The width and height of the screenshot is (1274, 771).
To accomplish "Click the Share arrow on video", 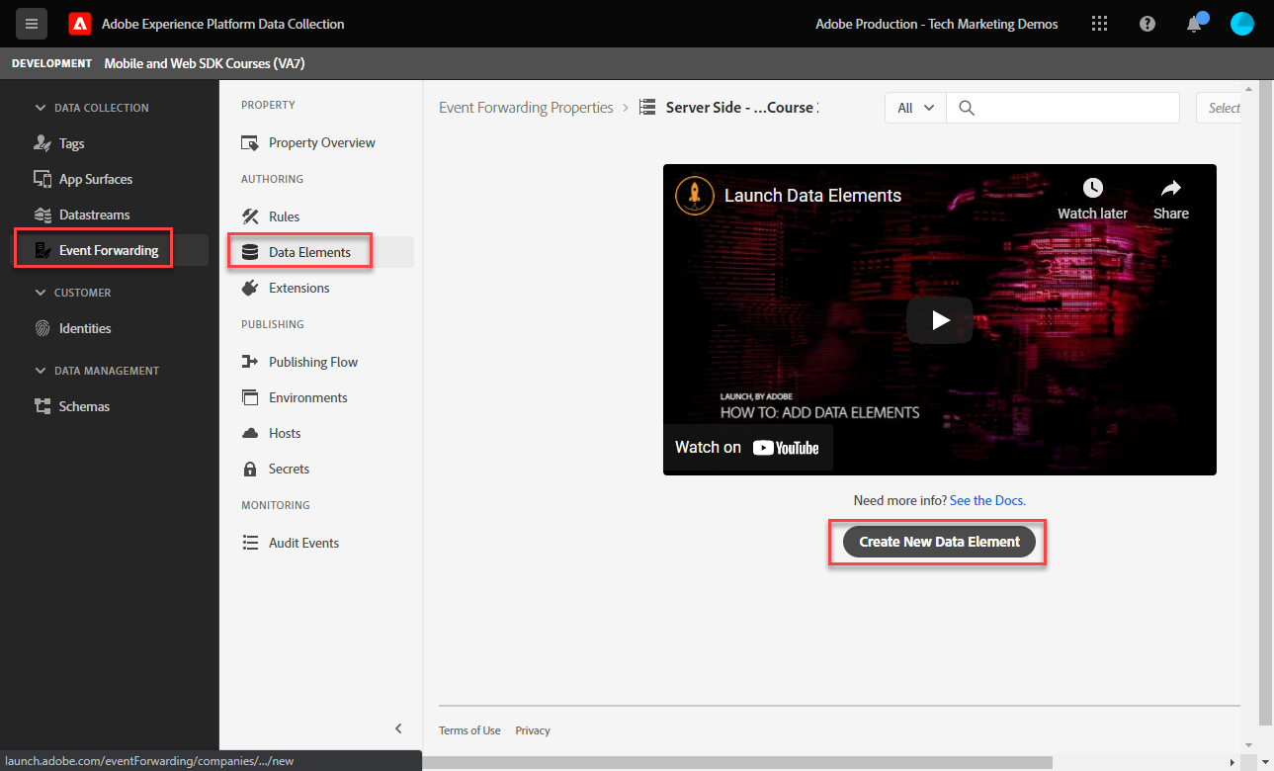I will tap(1171, 188).
